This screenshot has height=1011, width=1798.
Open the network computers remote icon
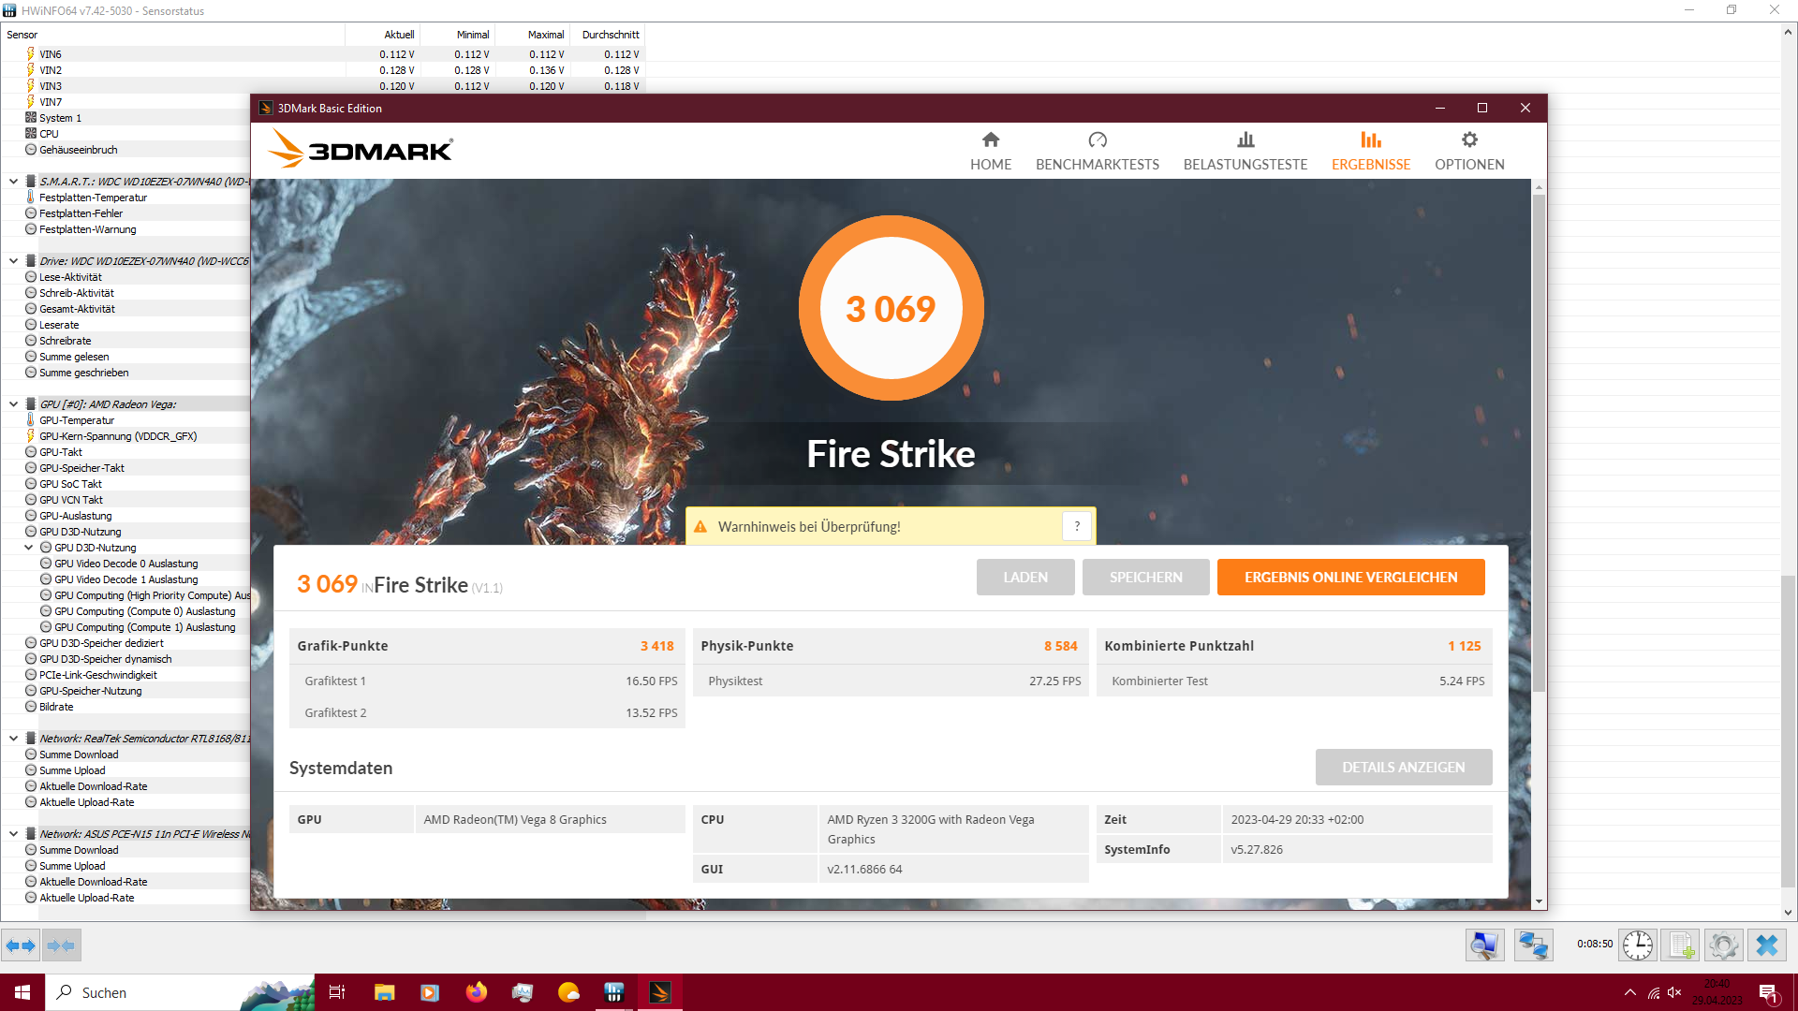[x=1533, y=945]
